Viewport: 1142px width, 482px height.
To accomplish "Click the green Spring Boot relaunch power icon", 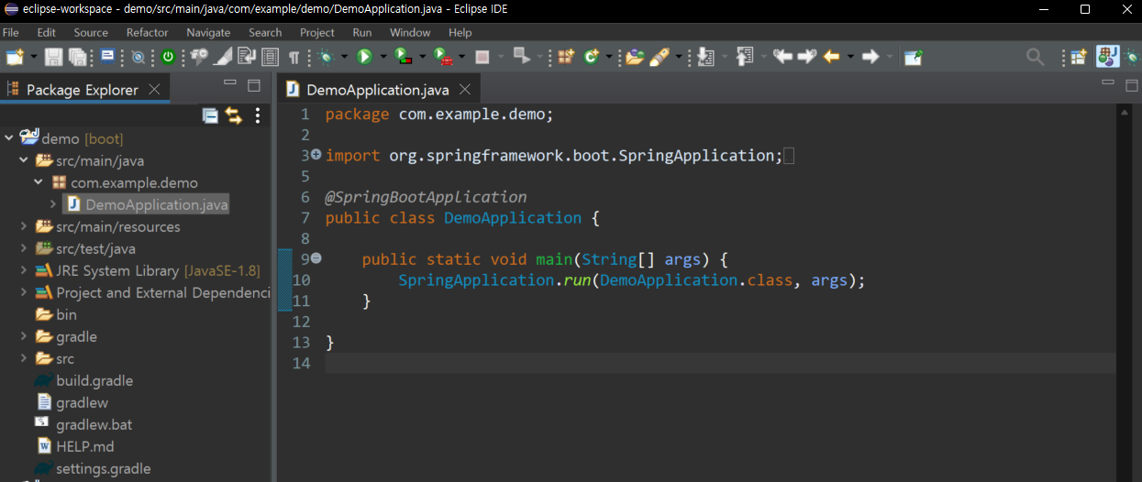I will pyautogui.click(x=168, y=57).
